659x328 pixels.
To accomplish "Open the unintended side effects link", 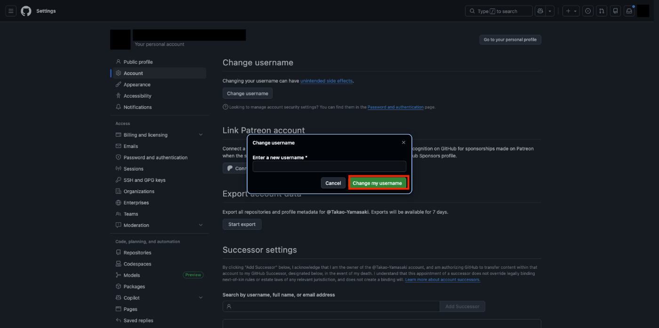I will (326, 81).
